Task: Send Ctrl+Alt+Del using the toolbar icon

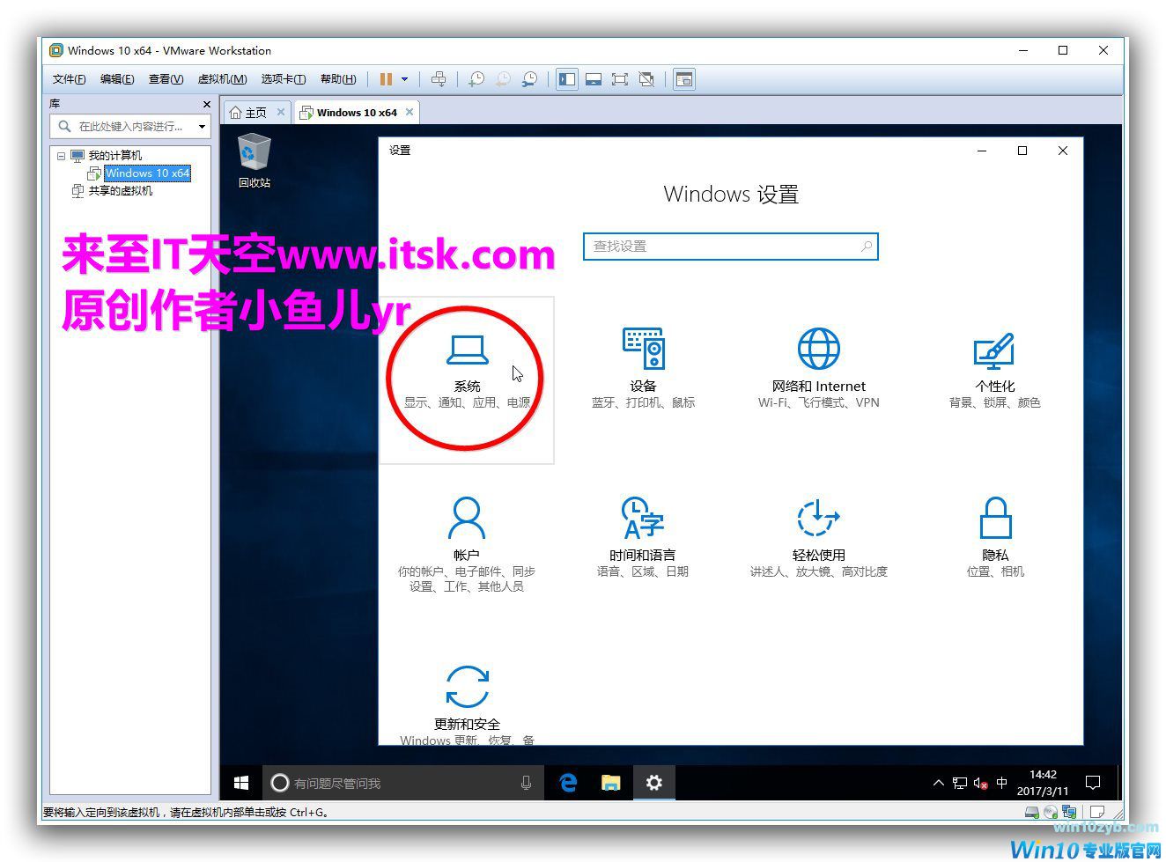Action: coord(439,79)
